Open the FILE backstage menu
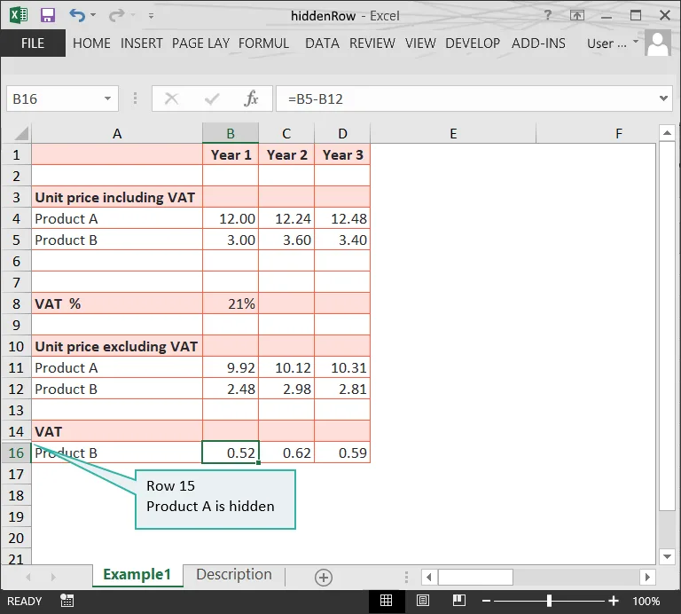The width and height of the screenshot is (681, 614). [x=33, y=43]
